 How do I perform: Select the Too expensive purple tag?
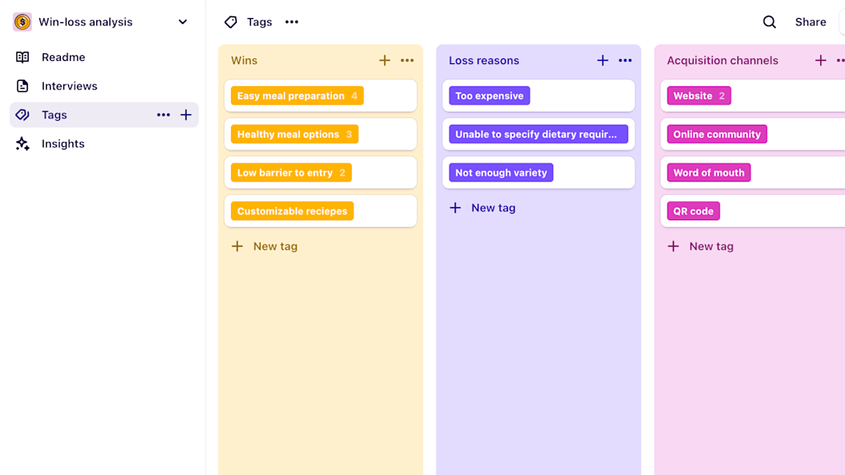489,96
